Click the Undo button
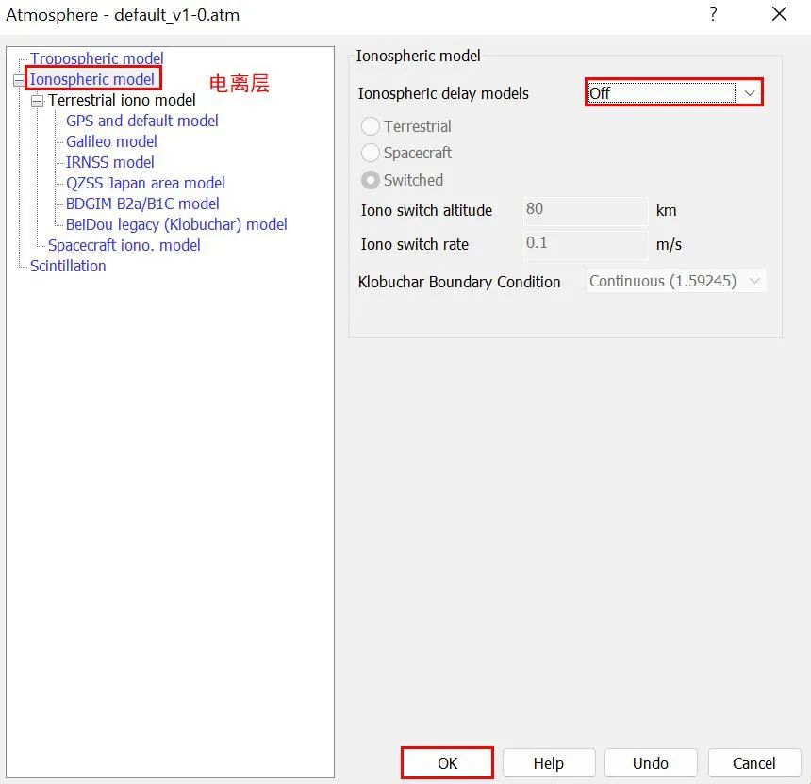 (x=650, y=763)
